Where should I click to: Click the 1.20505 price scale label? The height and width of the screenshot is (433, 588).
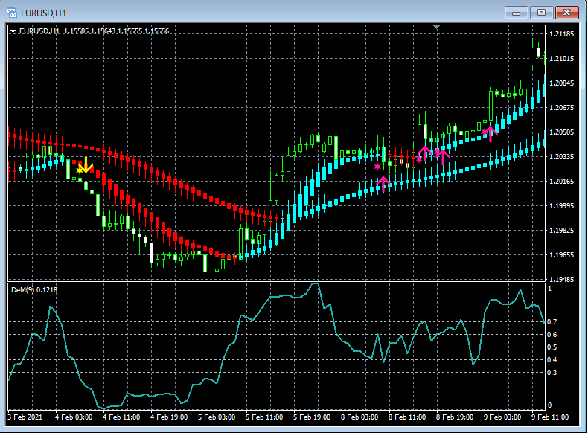pos(561,132)
